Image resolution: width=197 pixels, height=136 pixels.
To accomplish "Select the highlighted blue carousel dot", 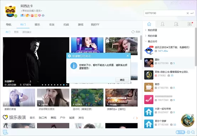I will point(64,85).
